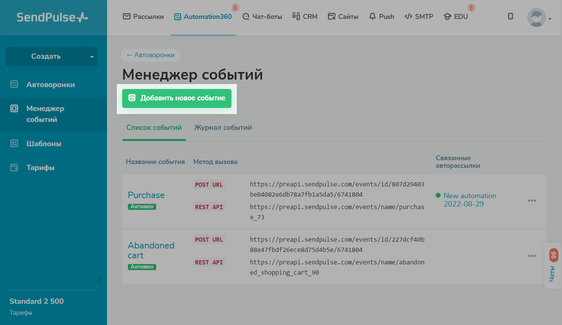Click the Purchase REST API label
This screenshot has height=325, width=562.
pyautogui.click(x=209, y=207)
